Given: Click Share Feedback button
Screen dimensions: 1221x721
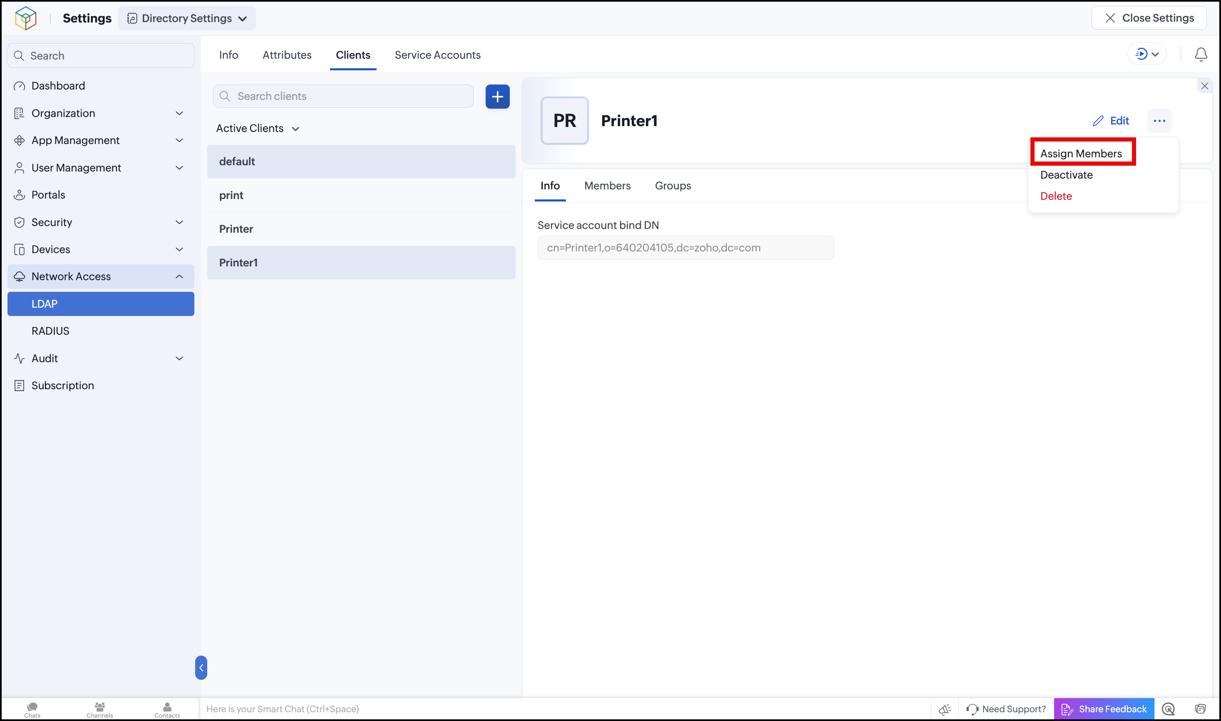Looking at the screenshot, I should pos(1104,709).
